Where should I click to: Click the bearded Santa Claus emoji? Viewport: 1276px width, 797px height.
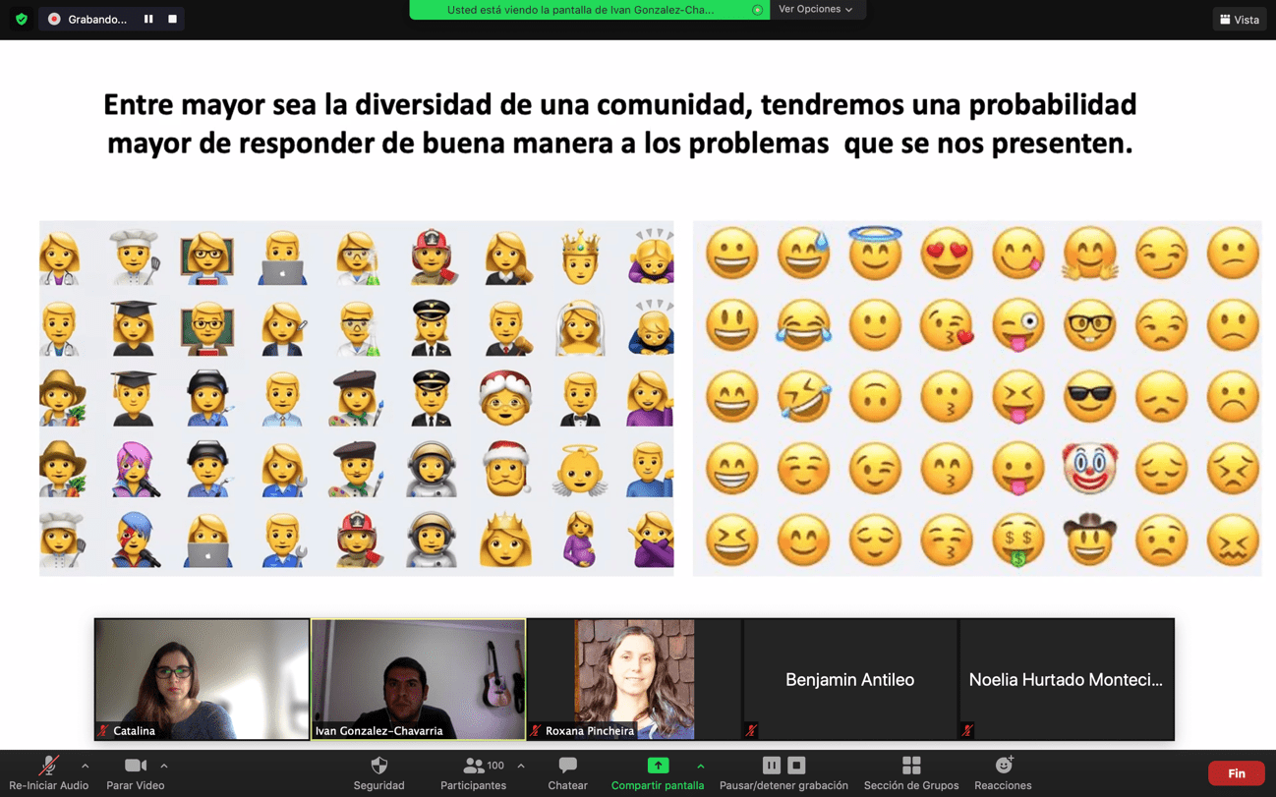(505, 468)
